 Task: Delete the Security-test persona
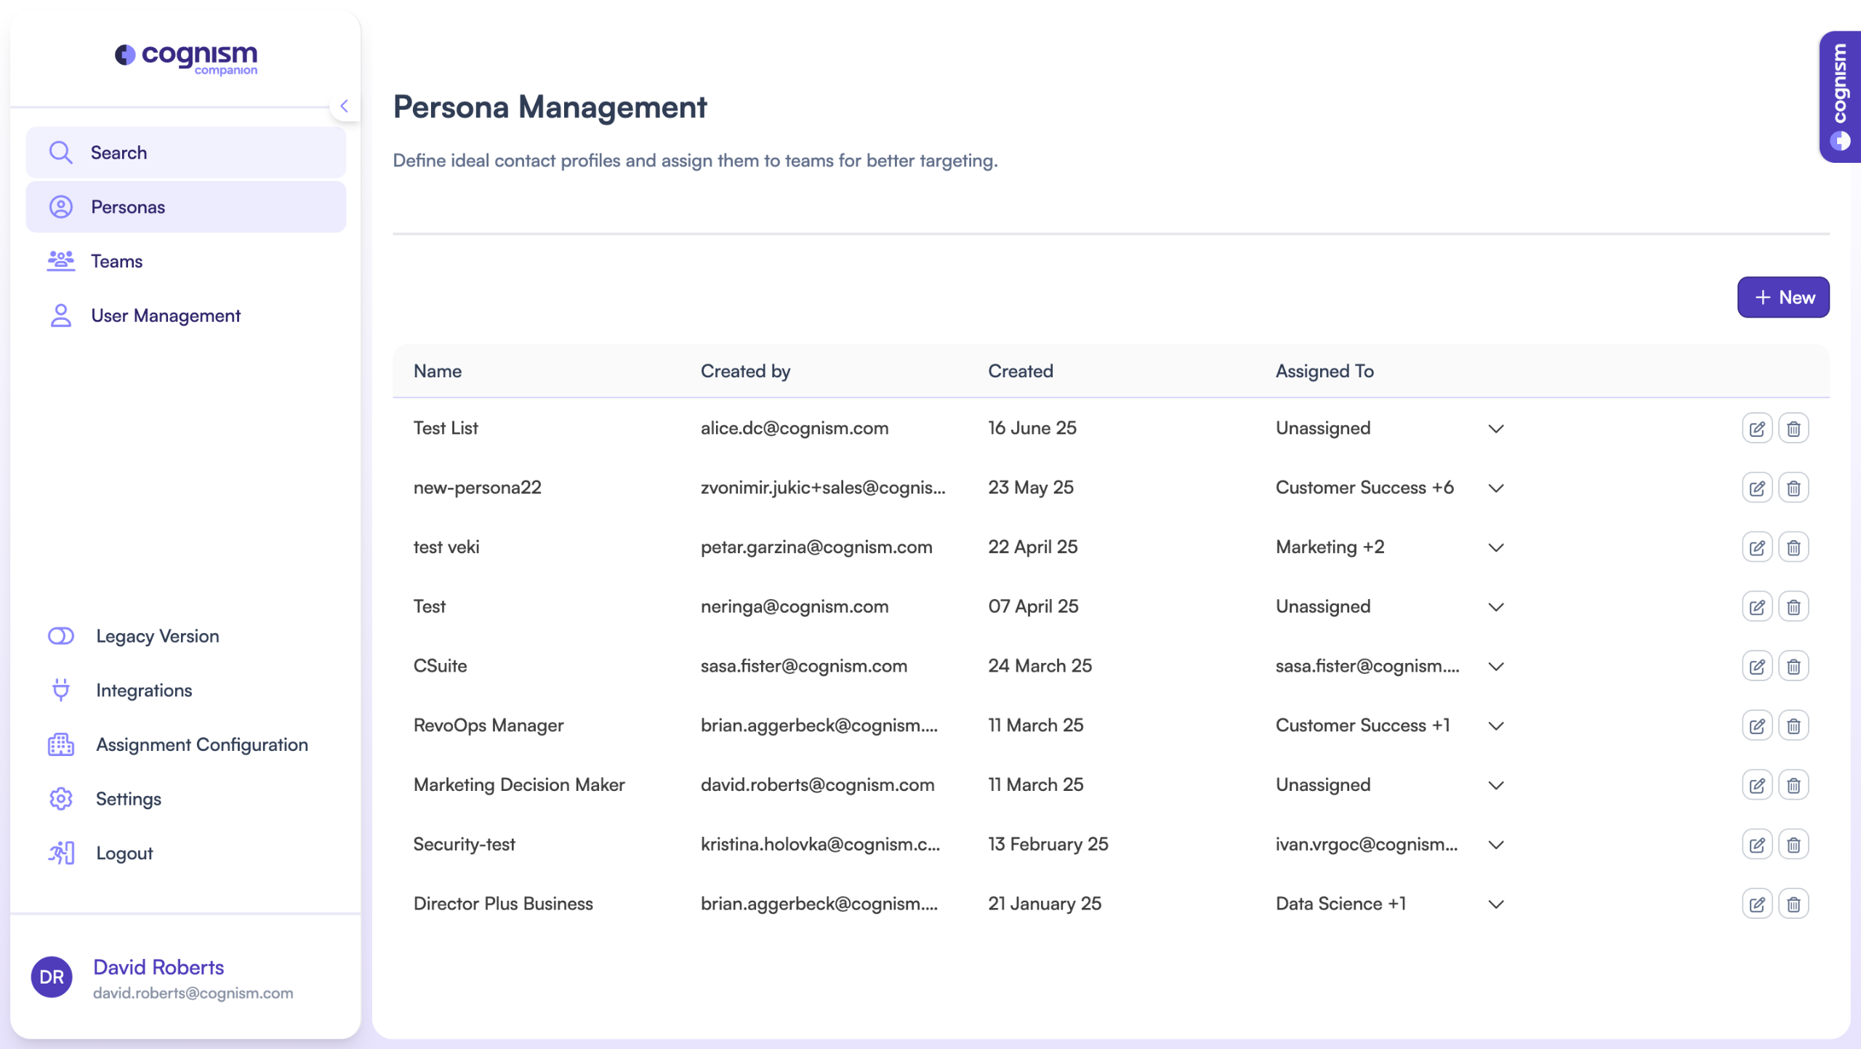coord(1793,845)
